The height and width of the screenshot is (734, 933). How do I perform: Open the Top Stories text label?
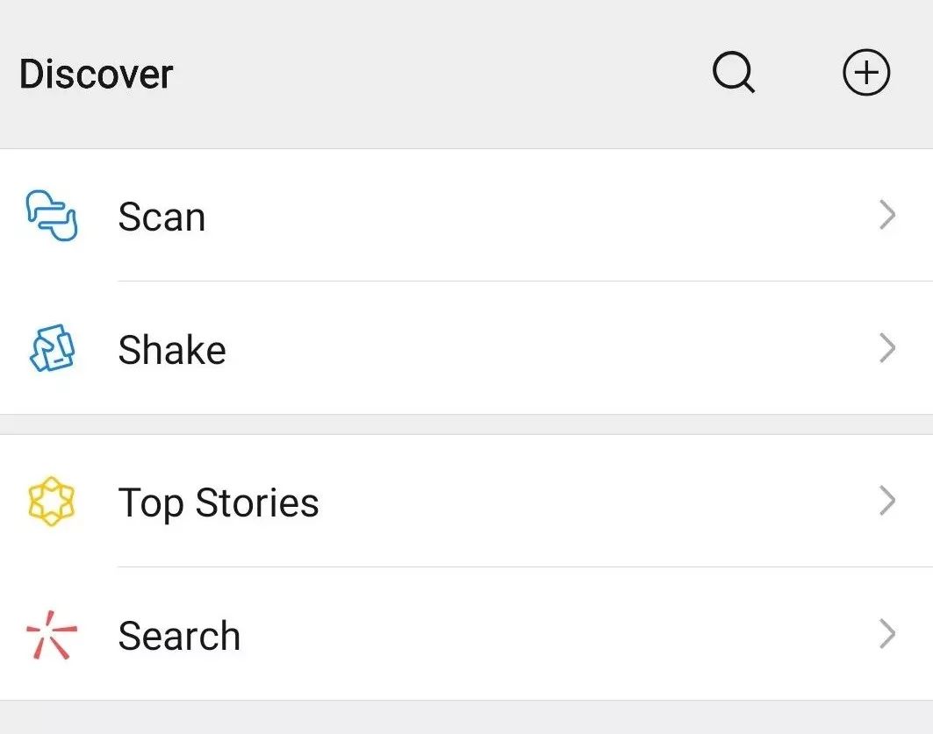219,503
